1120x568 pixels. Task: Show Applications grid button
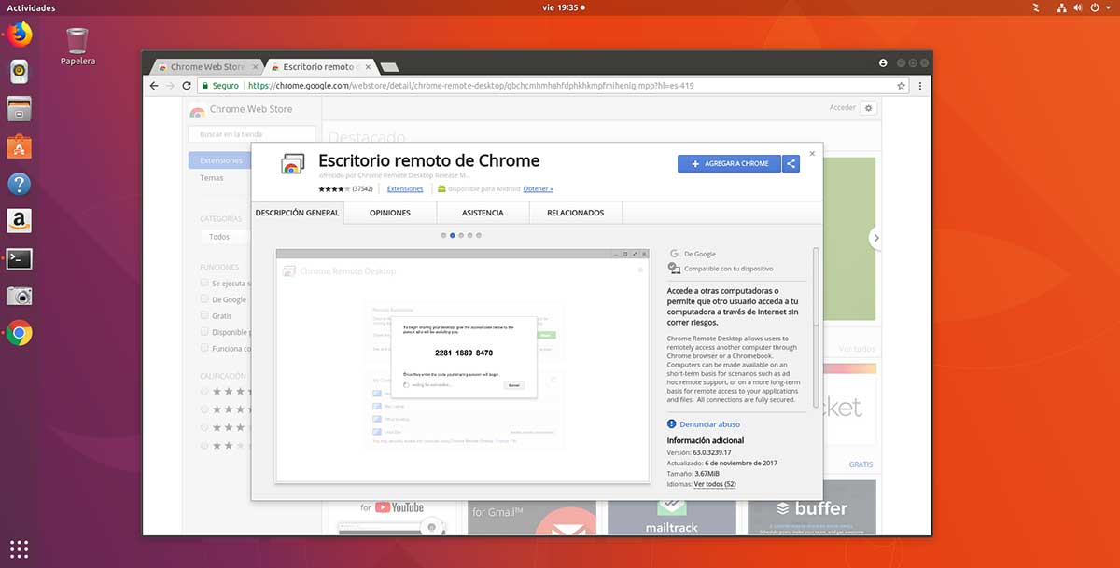20,548
